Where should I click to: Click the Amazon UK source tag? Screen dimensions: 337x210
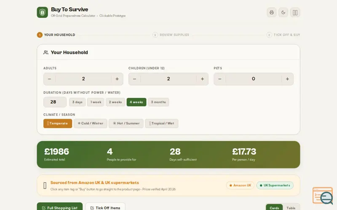pyautogui.click(x=240, y=185)
